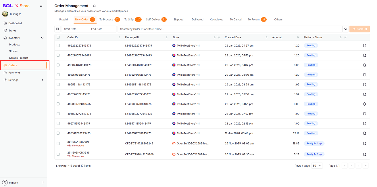Click the search magnifier icon
Viewport: 377px width, 187px height.
click(345, 29)
